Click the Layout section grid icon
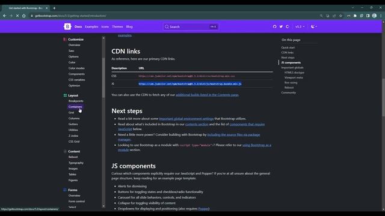Viewport: 385px width, 216px height. (65, 95)
